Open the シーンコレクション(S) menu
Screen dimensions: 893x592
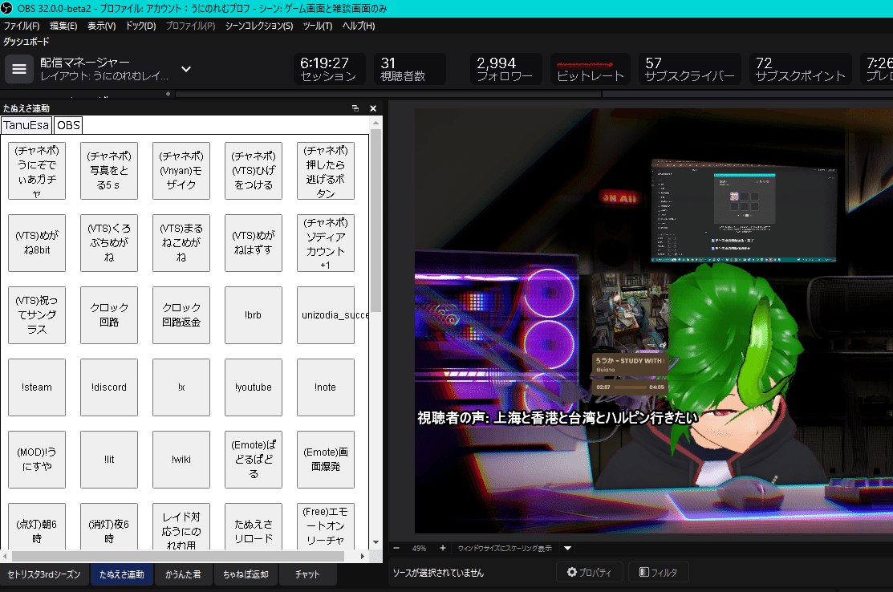tap(259, 26)
